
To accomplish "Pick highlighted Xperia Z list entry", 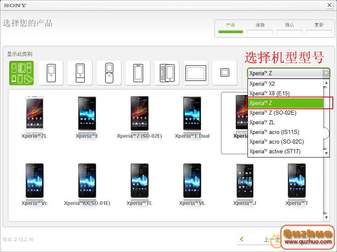I will (x=286, y=103).
